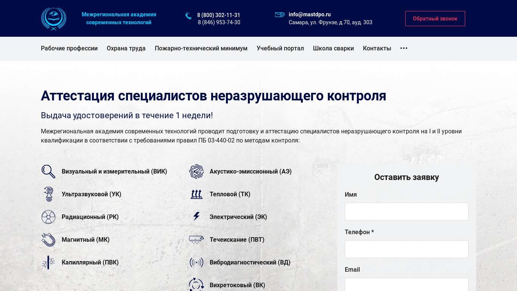517x291 pixels.
Task: Navigate to Школа сварки
Action: coord(333,48)
